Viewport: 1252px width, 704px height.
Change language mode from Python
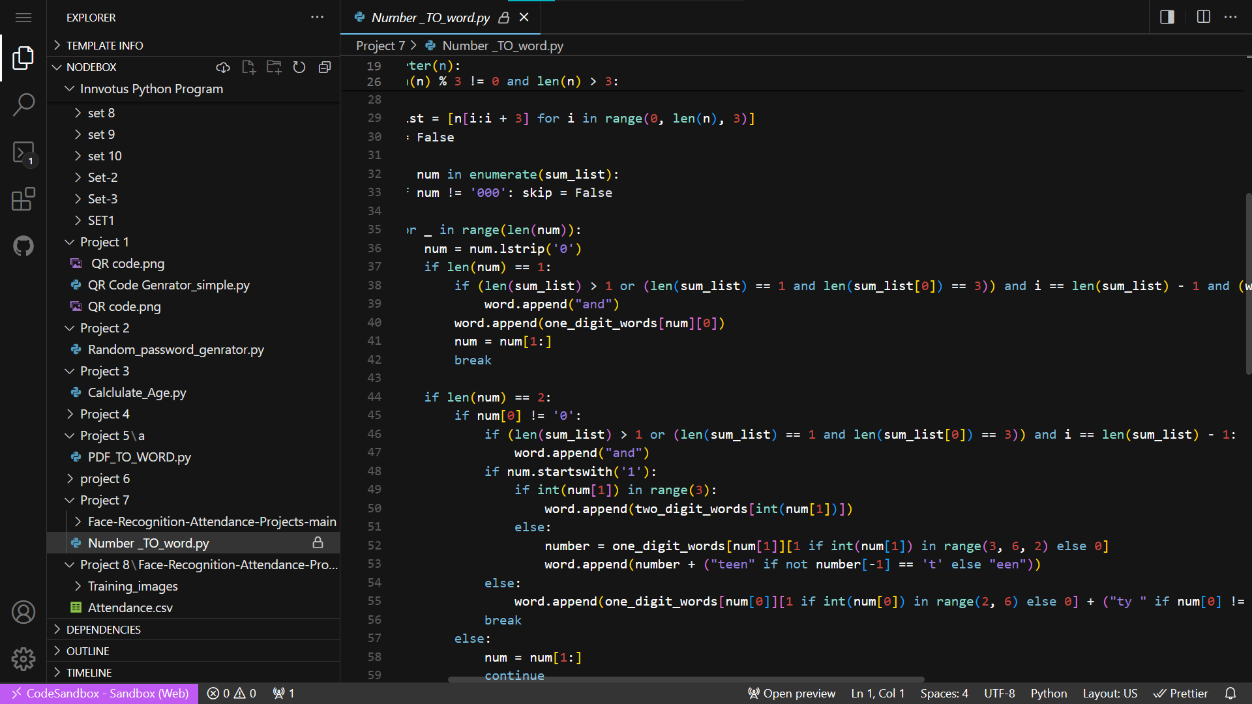pyautogui.click(x=1049, y=694)
